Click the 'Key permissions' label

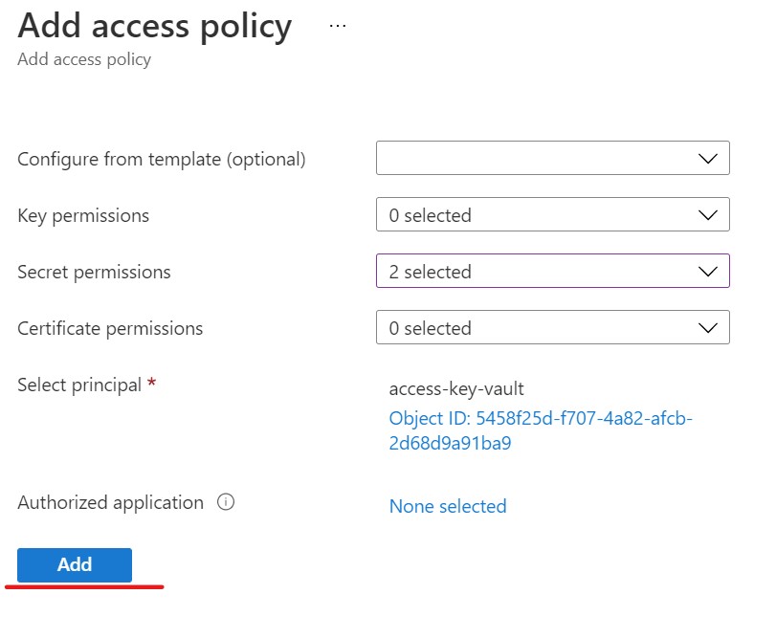point(83,215)
